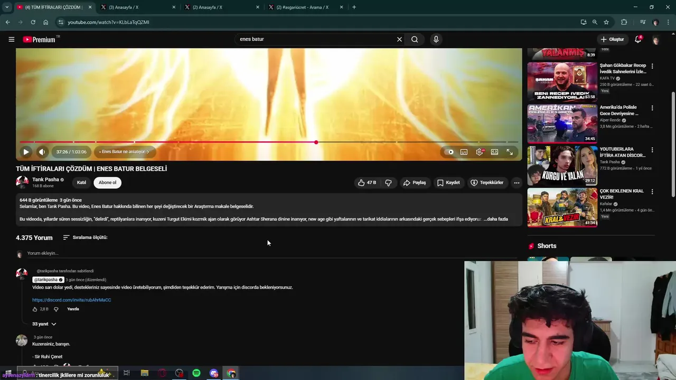Switch to second tab (3) Anasayfa / X
This screenshot has width=676, height=380.
137,7
